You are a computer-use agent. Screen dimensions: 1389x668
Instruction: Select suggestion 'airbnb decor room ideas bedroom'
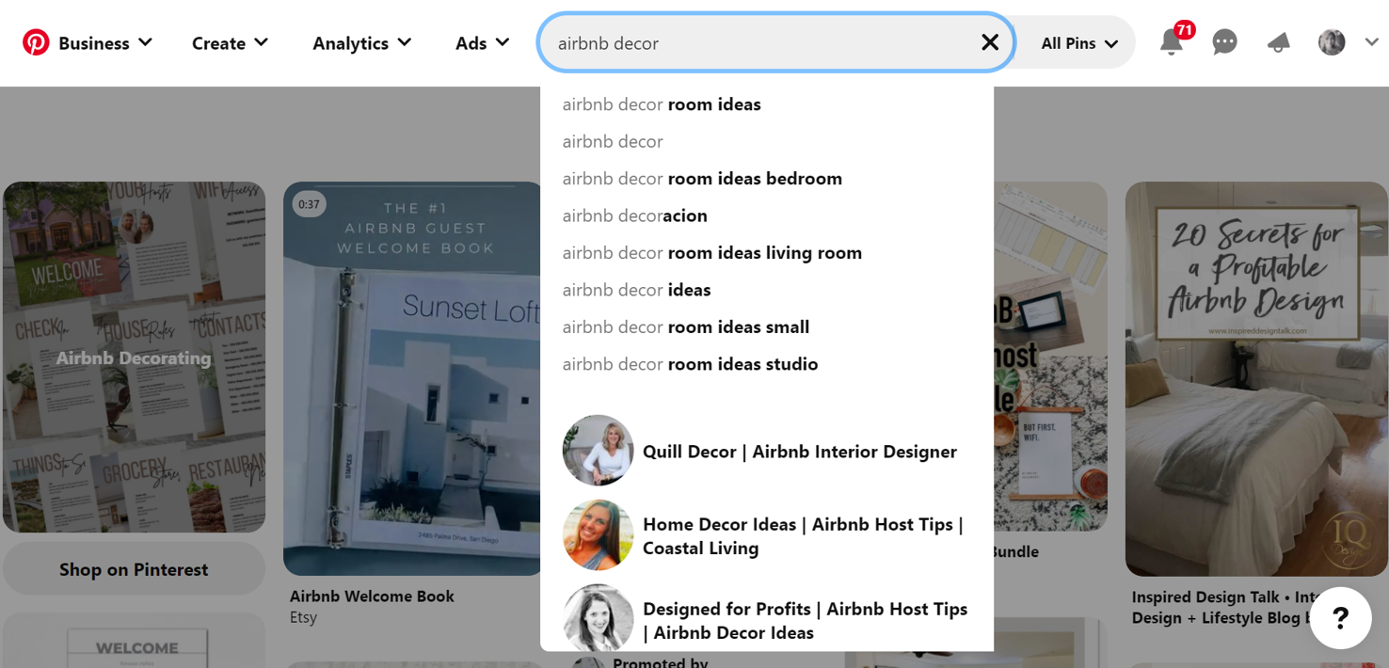[702, 179]
